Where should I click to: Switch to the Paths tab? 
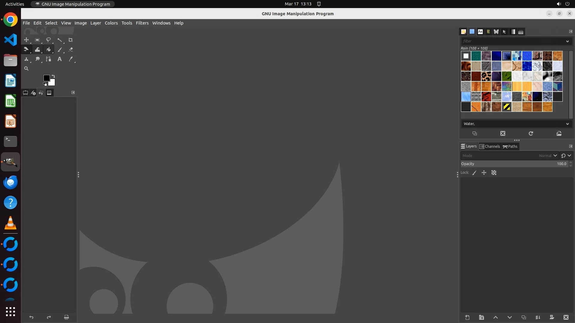point(510,146)
